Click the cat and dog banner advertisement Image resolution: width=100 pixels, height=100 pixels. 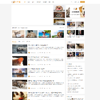point(75,11)
